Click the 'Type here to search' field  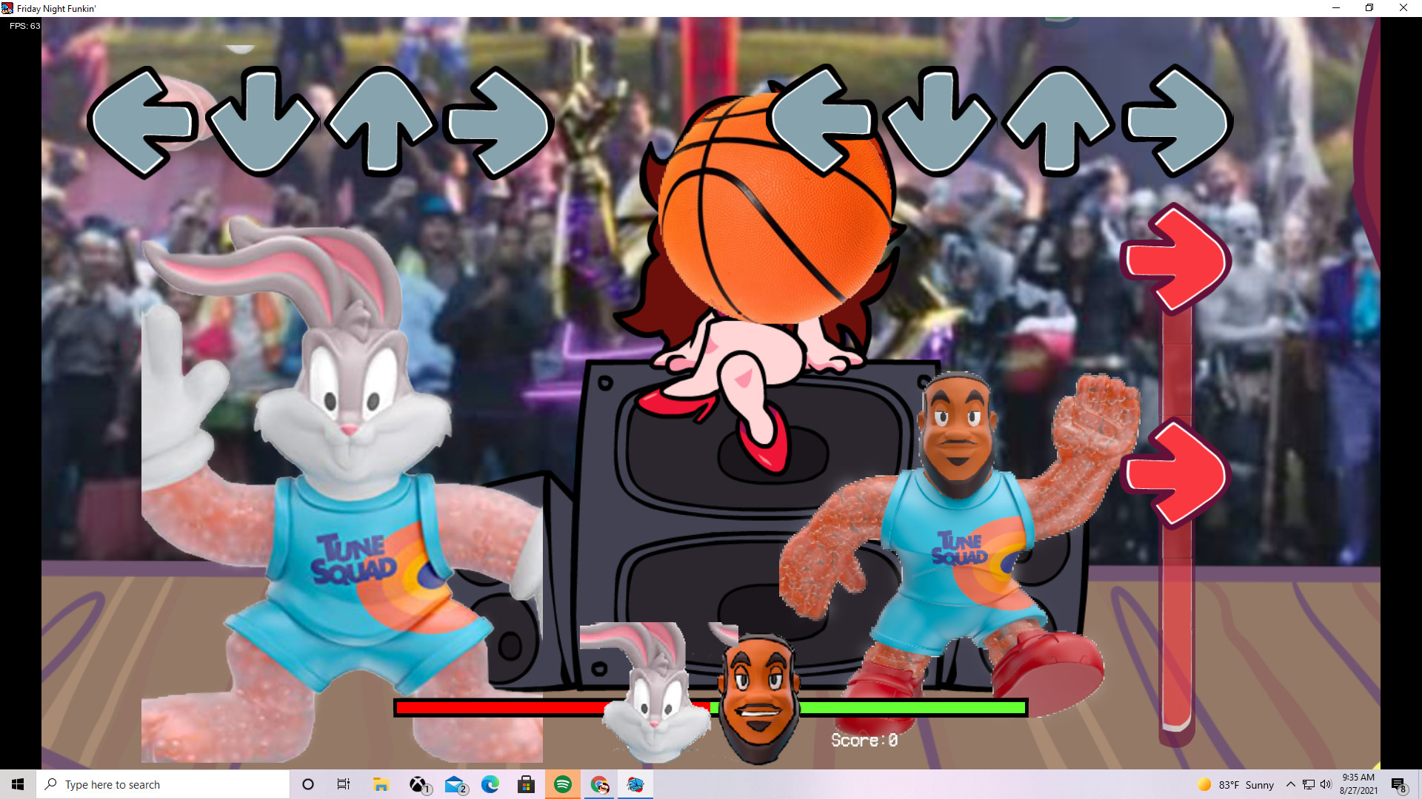point(163,784)
